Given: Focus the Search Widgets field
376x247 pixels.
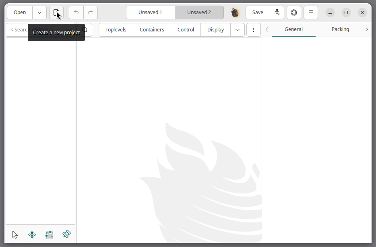Looking at the screenshot, I should [40, 30].
